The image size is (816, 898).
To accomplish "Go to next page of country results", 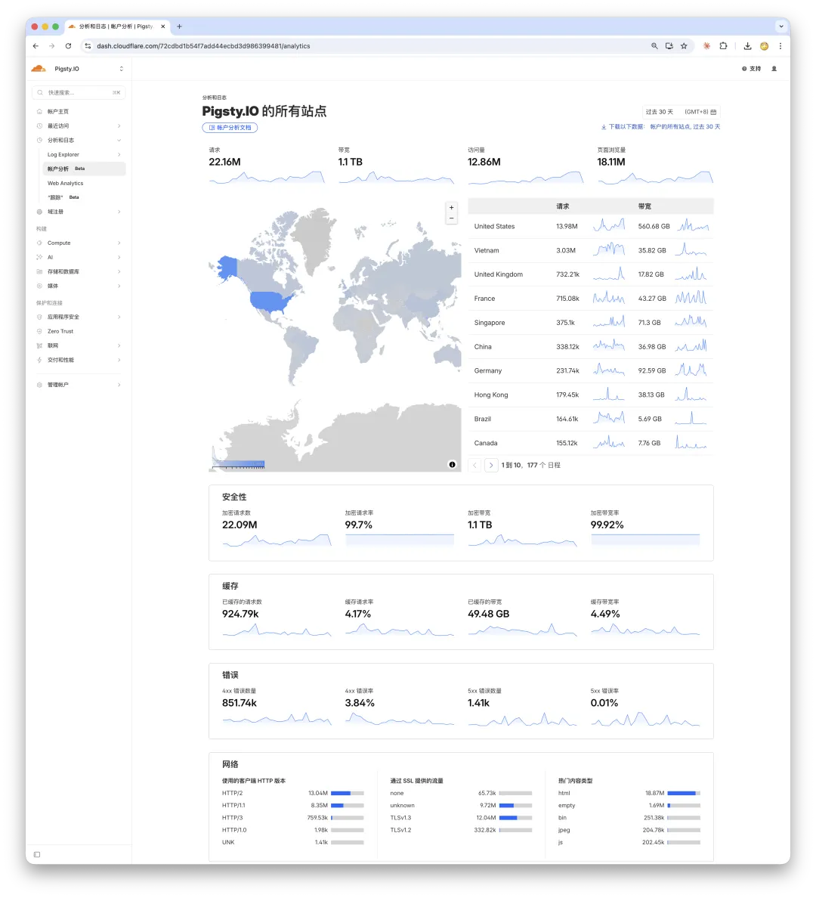I will pos(491,465).
